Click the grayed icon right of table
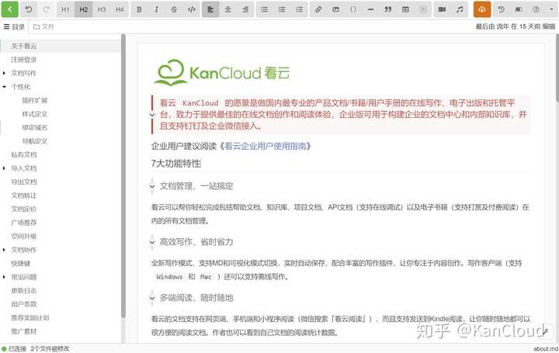This screenshot has width=559, height=353. [x=423, y=9]
